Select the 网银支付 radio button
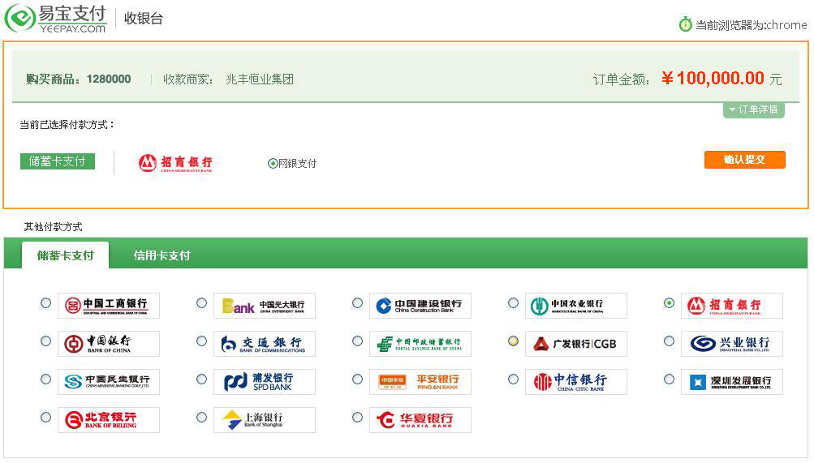 point(273,163)
